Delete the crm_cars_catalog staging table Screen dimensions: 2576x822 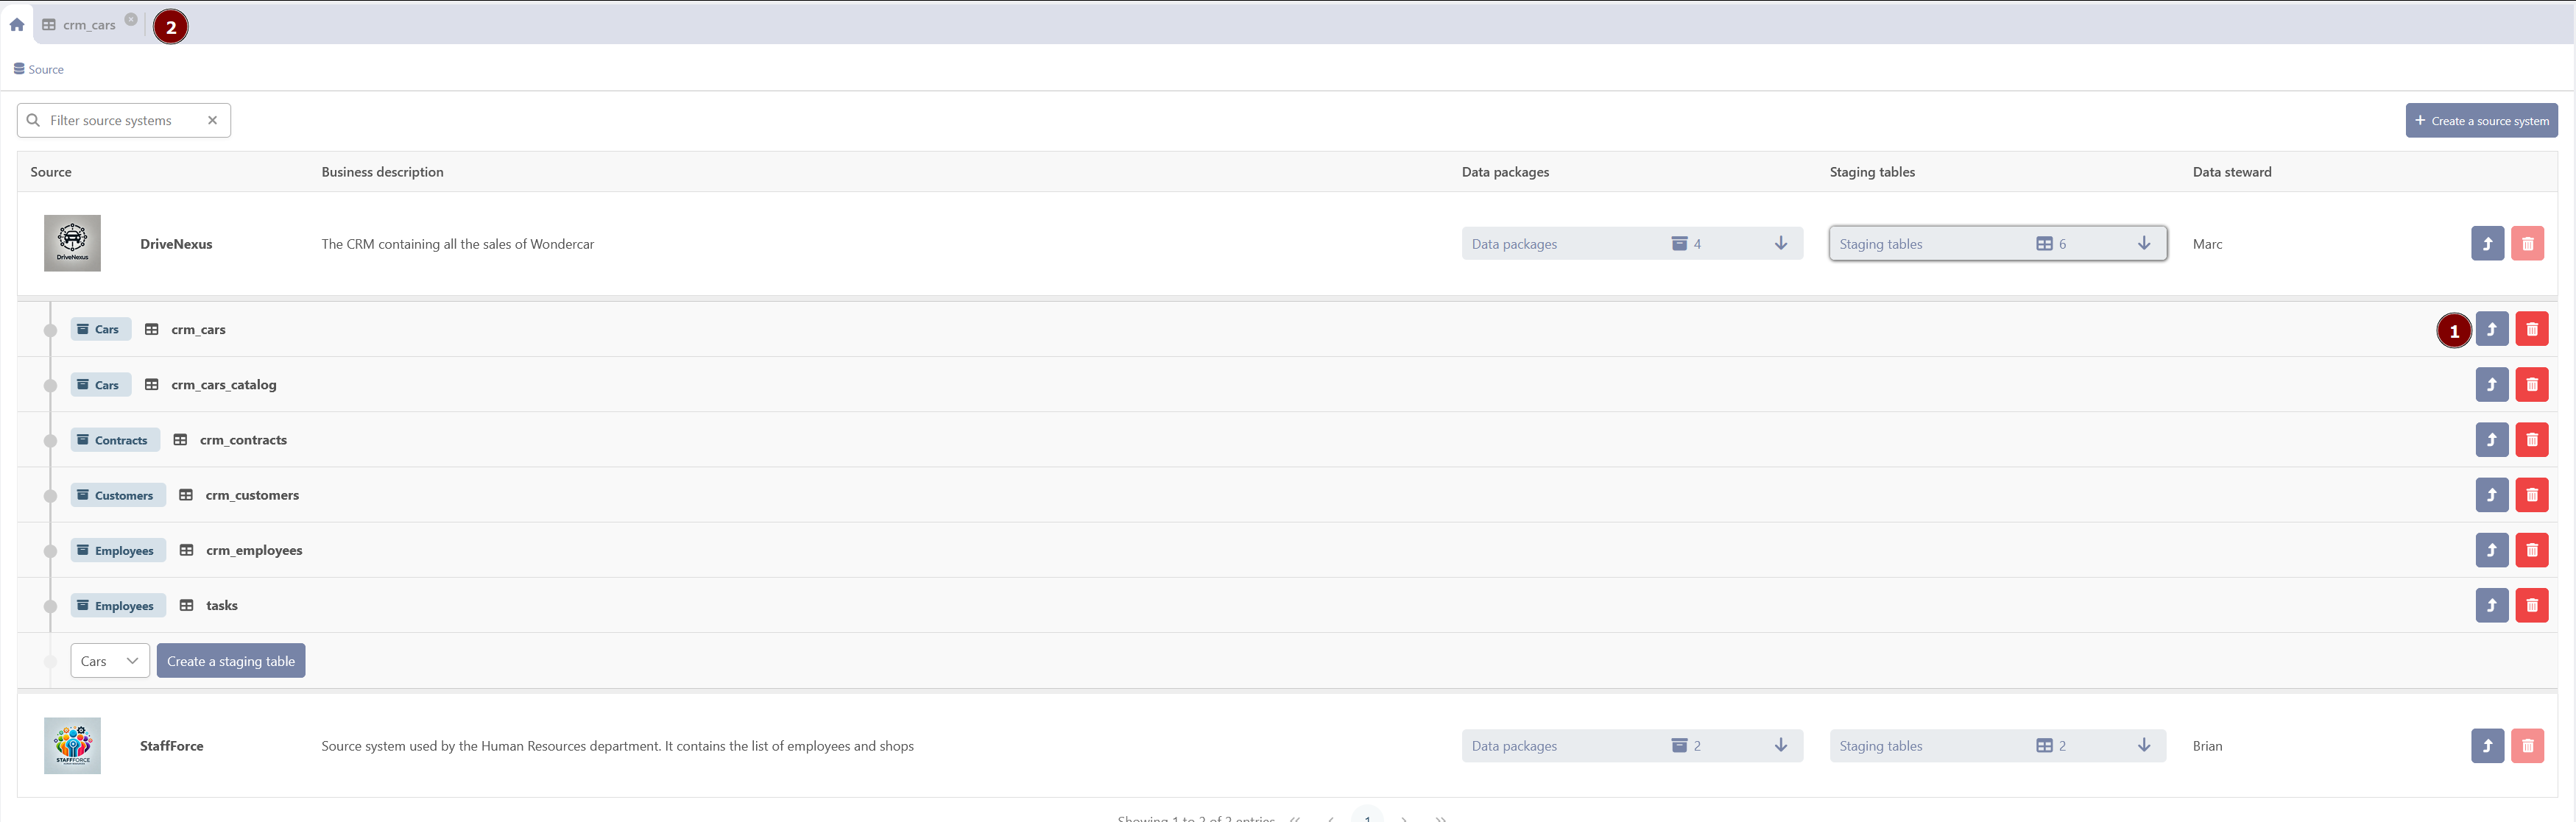tap(2532, 384)
